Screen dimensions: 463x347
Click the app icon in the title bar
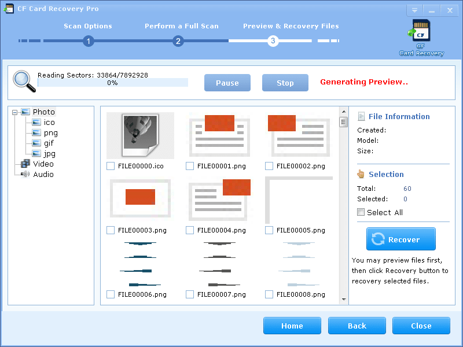(x=9, y=9)
